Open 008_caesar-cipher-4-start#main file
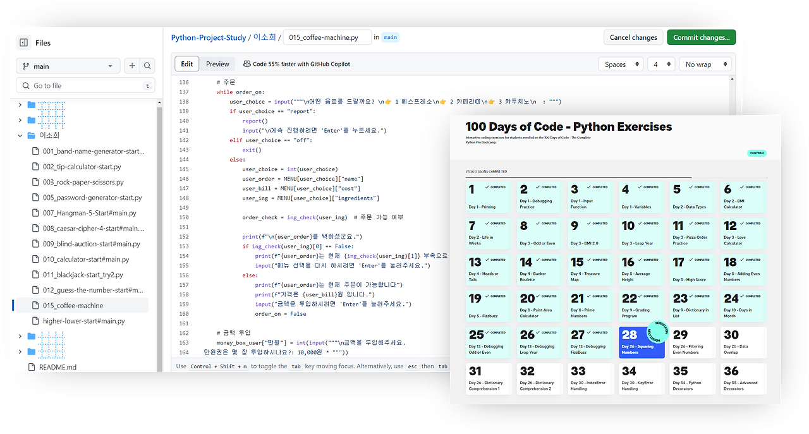This screenshot has width=809, height=434. (x=93, y=229)
